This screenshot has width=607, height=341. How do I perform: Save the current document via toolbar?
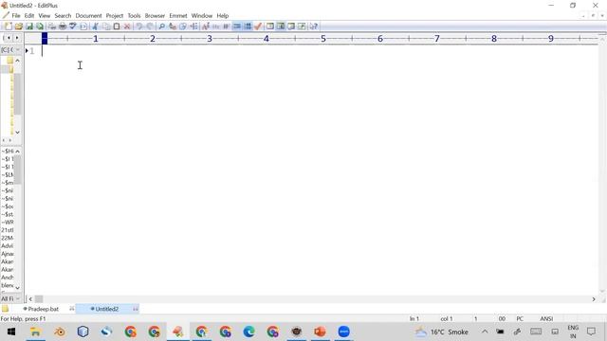pyautogui.click(x=29, y=27)
